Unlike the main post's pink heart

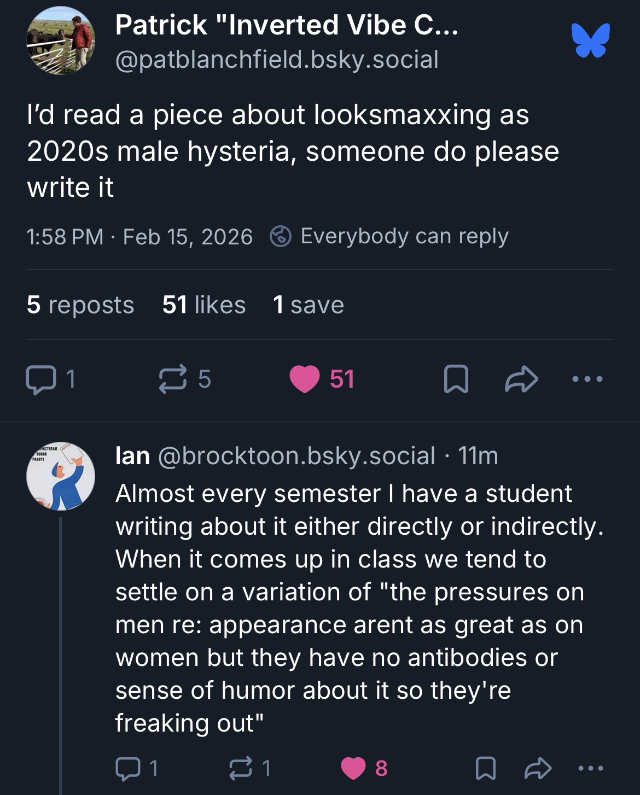[x=305, y=379]
